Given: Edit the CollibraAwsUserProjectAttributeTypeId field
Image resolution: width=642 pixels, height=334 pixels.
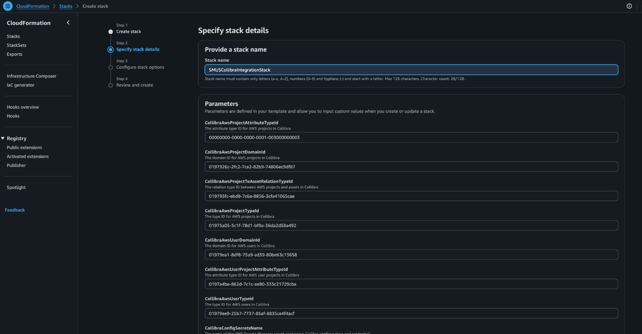Looking at the screenshot, I should point(411,284).
